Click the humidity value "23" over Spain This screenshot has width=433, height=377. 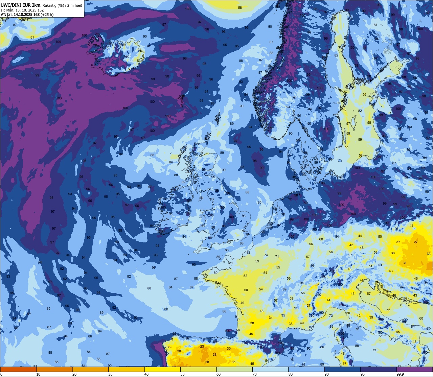(x=202, y=347)
